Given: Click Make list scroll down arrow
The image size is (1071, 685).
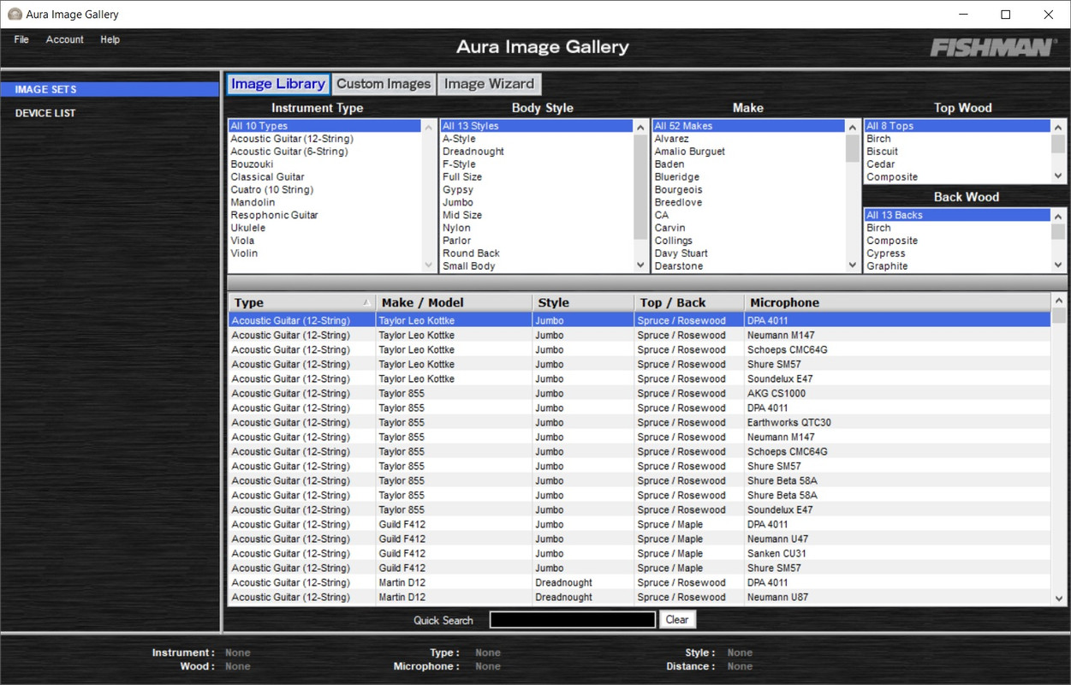Looking at the screenshot, I should point(853,265).
